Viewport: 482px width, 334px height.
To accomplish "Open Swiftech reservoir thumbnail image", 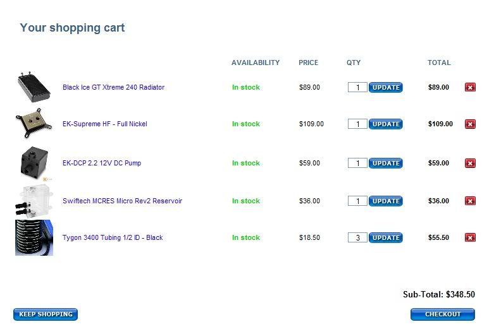I will click(34, 201).
